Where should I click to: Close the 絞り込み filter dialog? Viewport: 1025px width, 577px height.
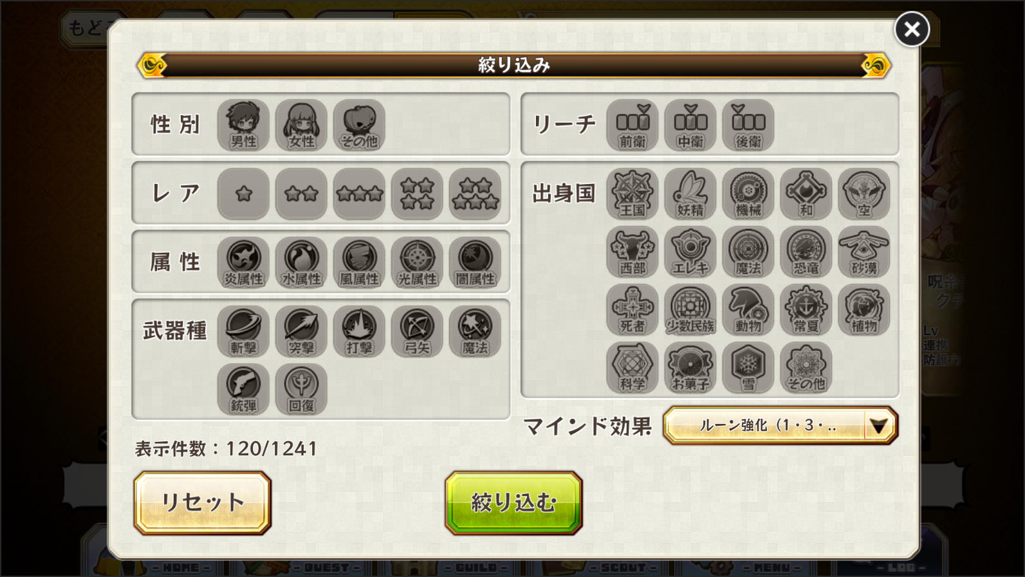click(911, 29)
